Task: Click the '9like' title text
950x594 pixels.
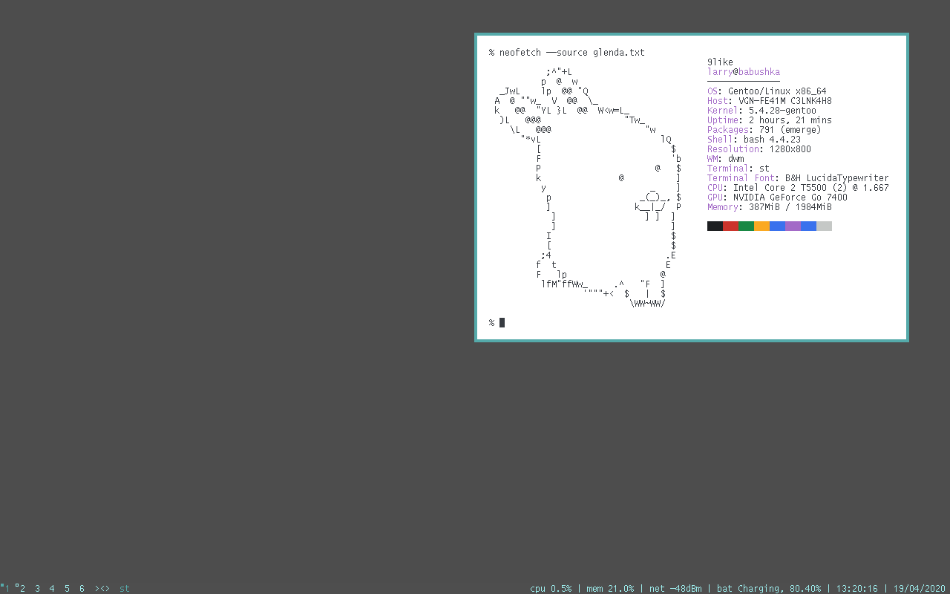Action: [720, 62]
